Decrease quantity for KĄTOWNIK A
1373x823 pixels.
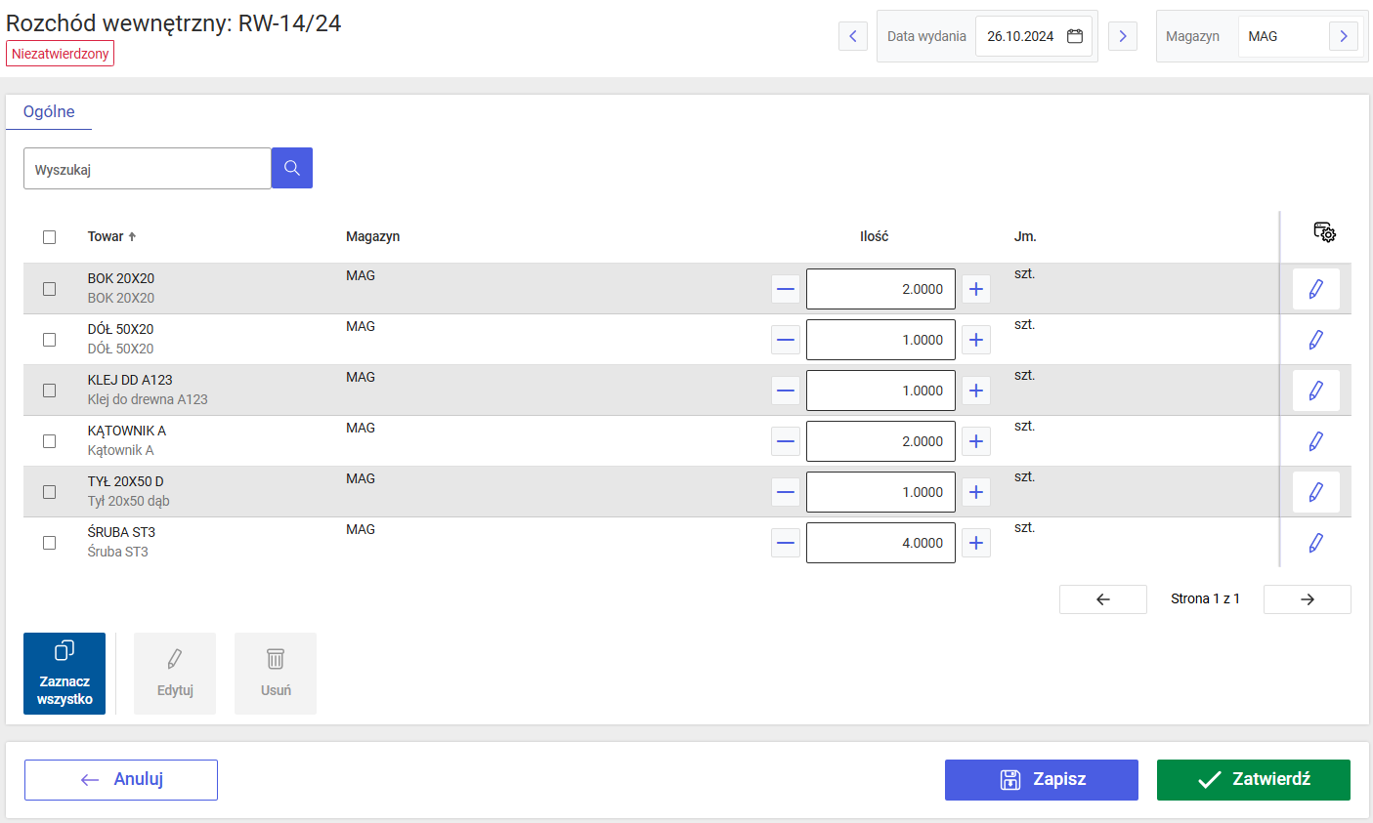pyautogui.click(x=786, y=441)
